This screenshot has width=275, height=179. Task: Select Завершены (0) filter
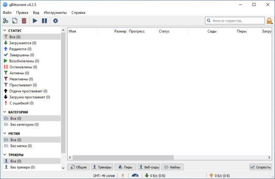tap(32, 55)
